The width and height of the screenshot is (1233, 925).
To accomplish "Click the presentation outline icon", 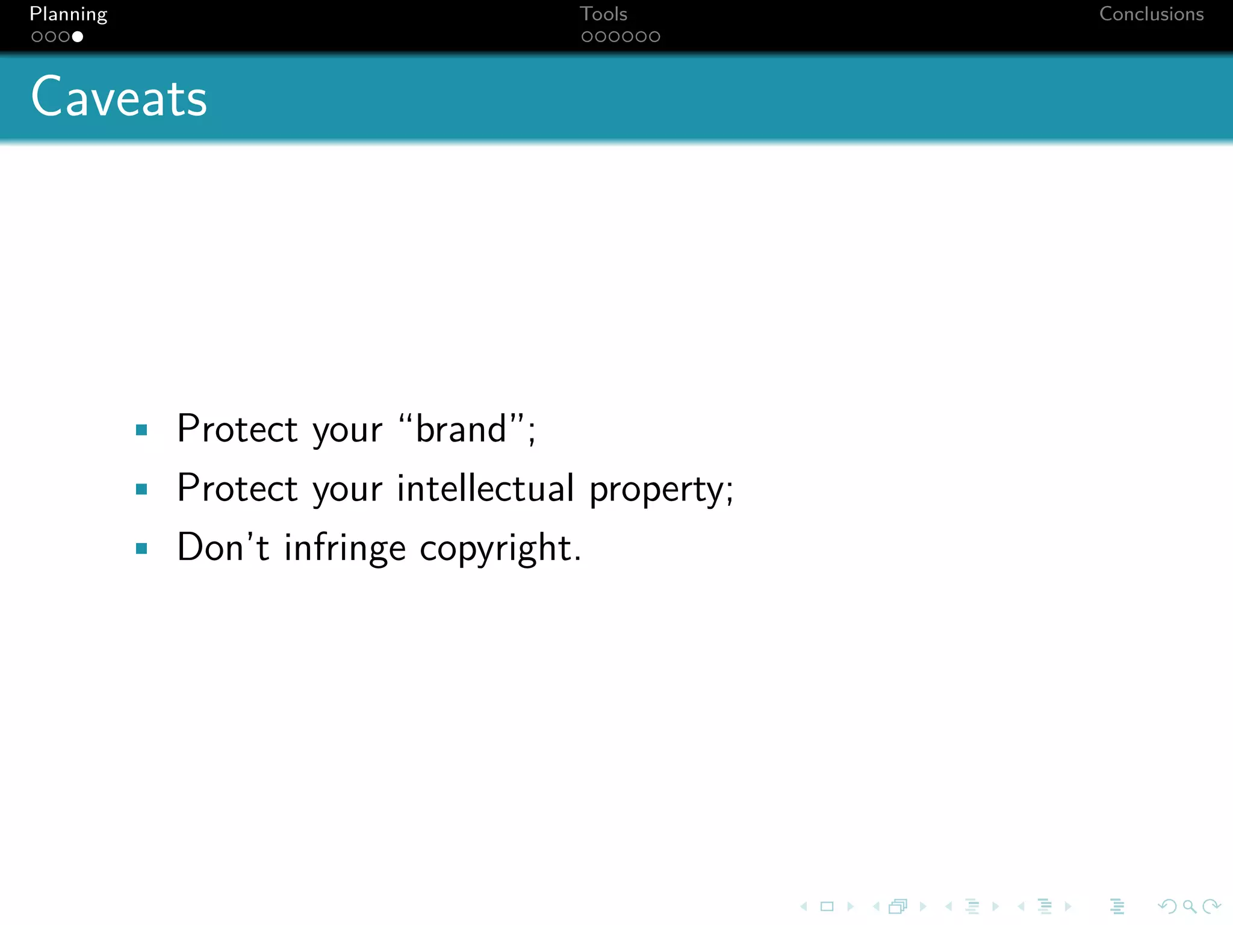I will coord(1117,906).
